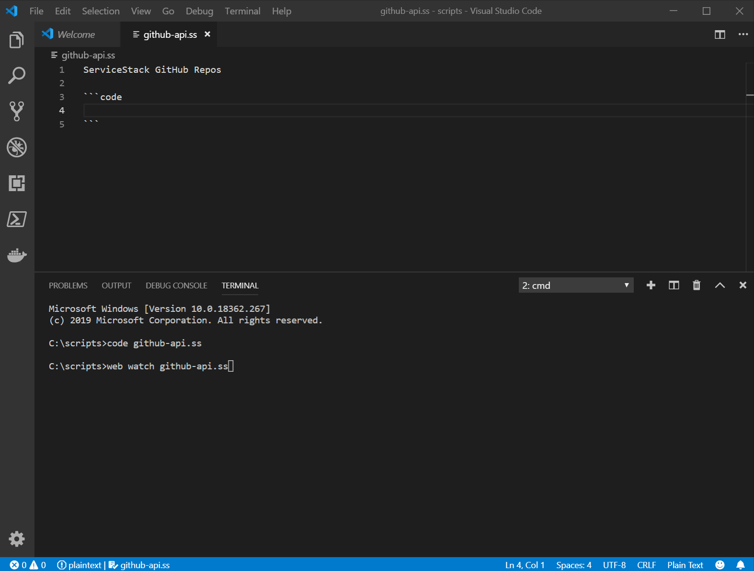Screen dimensions: 754x571
Task: Select the TERMINAL panel tab
Action: 240,285
